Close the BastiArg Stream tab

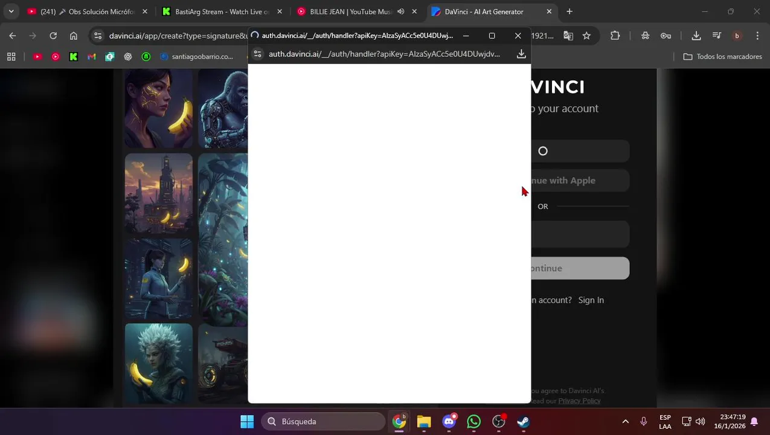click(x=279, y=11)
